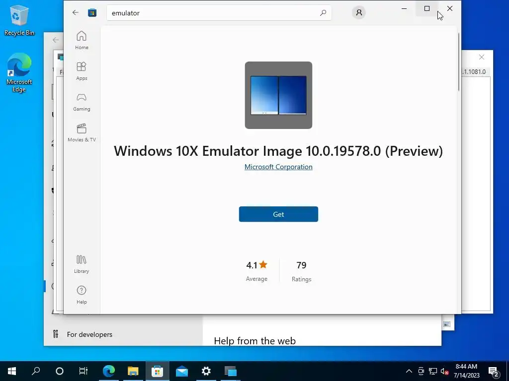509x381 pixels.
Task: Open network status tray icon
Action: tap(433, 371)
